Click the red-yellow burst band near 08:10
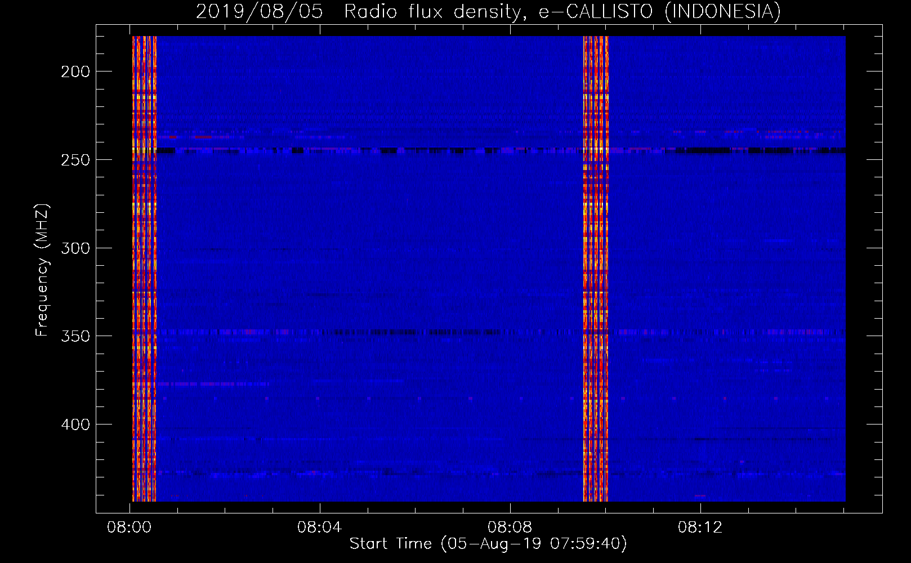 pyautogui.click(x=596, y=269)
